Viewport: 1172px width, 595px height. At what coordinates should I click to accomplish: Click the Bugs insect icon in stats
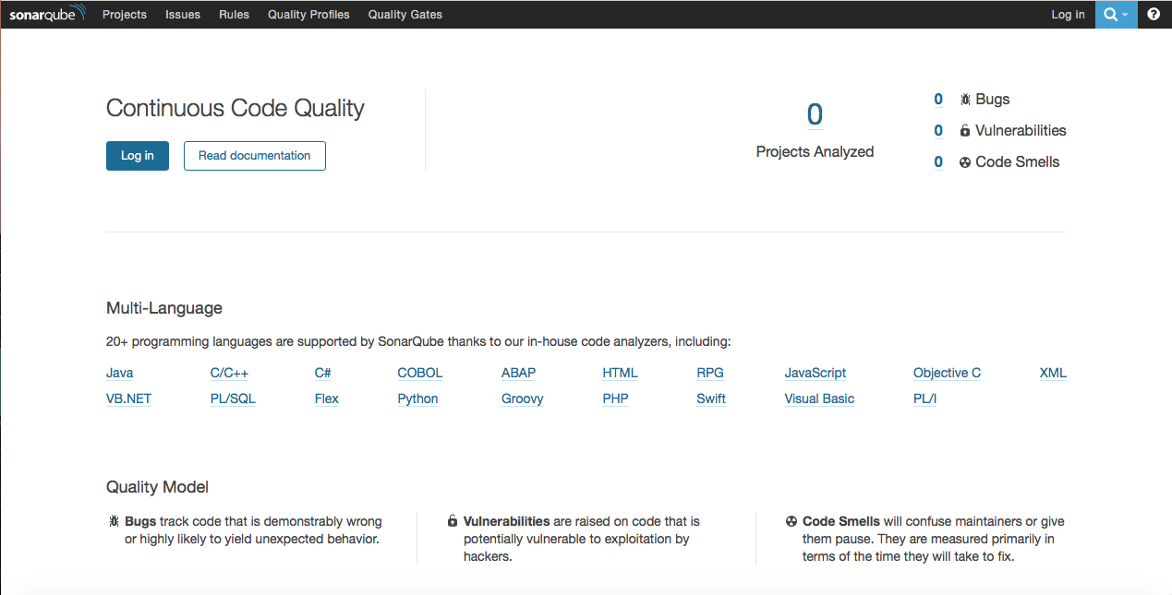pyautogui.click(x=965, y=100)
